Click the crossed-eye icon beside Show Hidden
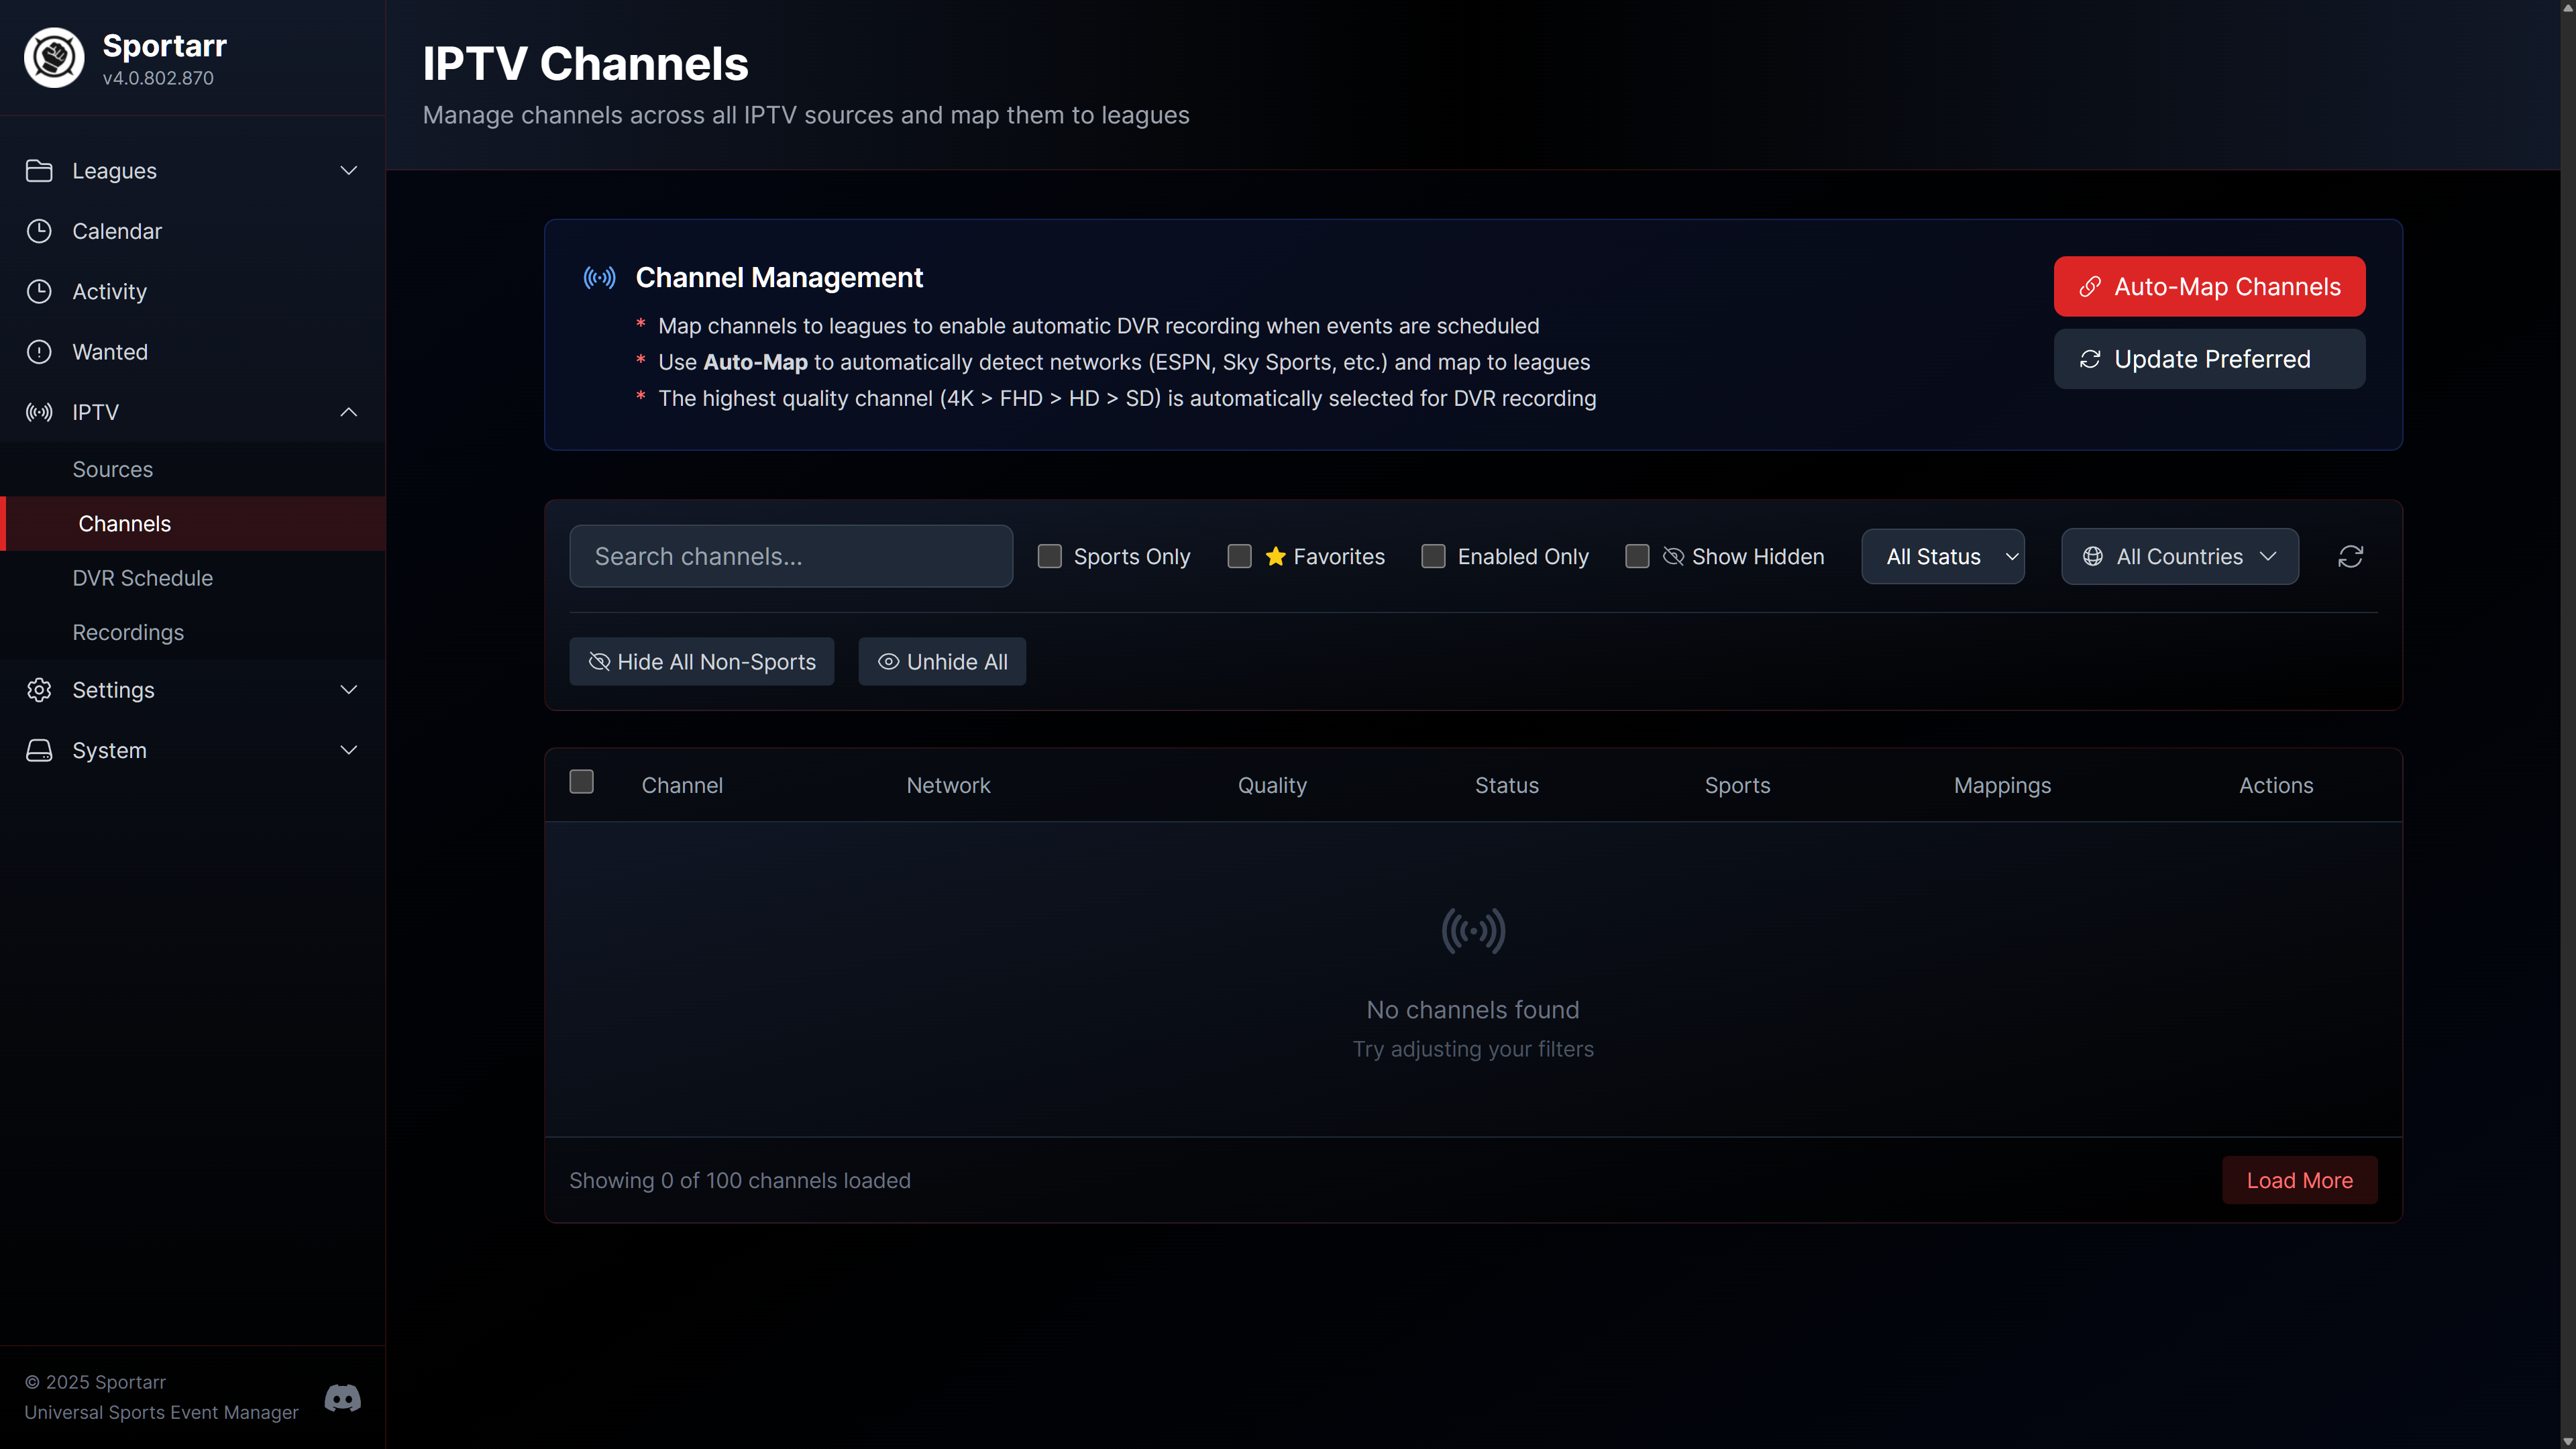 (1673, 556)
